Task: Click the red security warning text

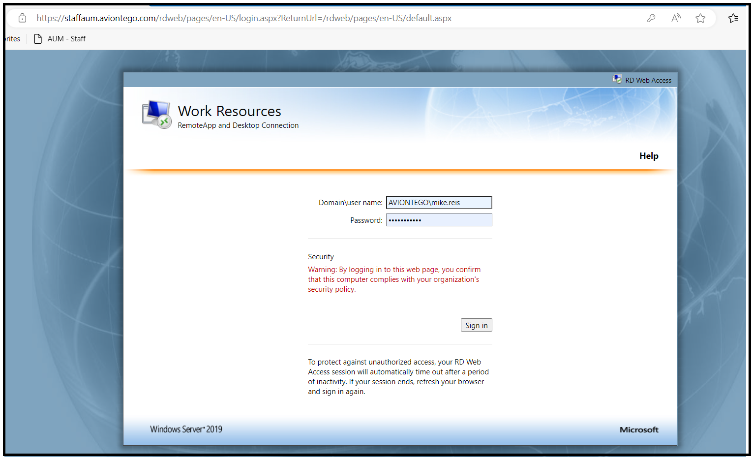Action: click(394, 279)
